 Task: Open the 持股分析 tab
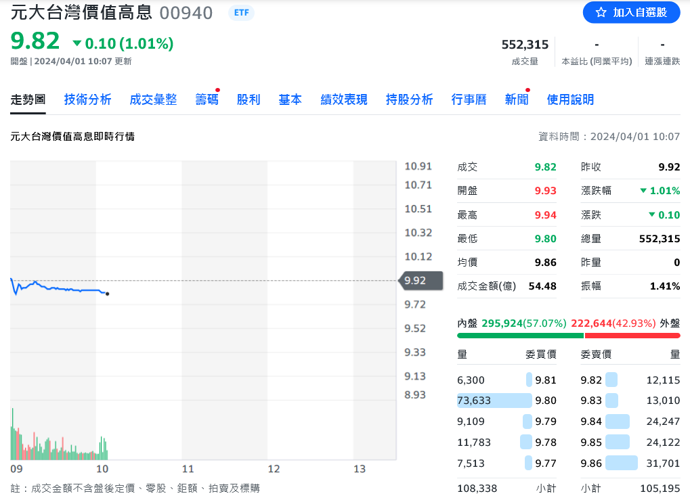pyautogui.click(x=409, y=99)
